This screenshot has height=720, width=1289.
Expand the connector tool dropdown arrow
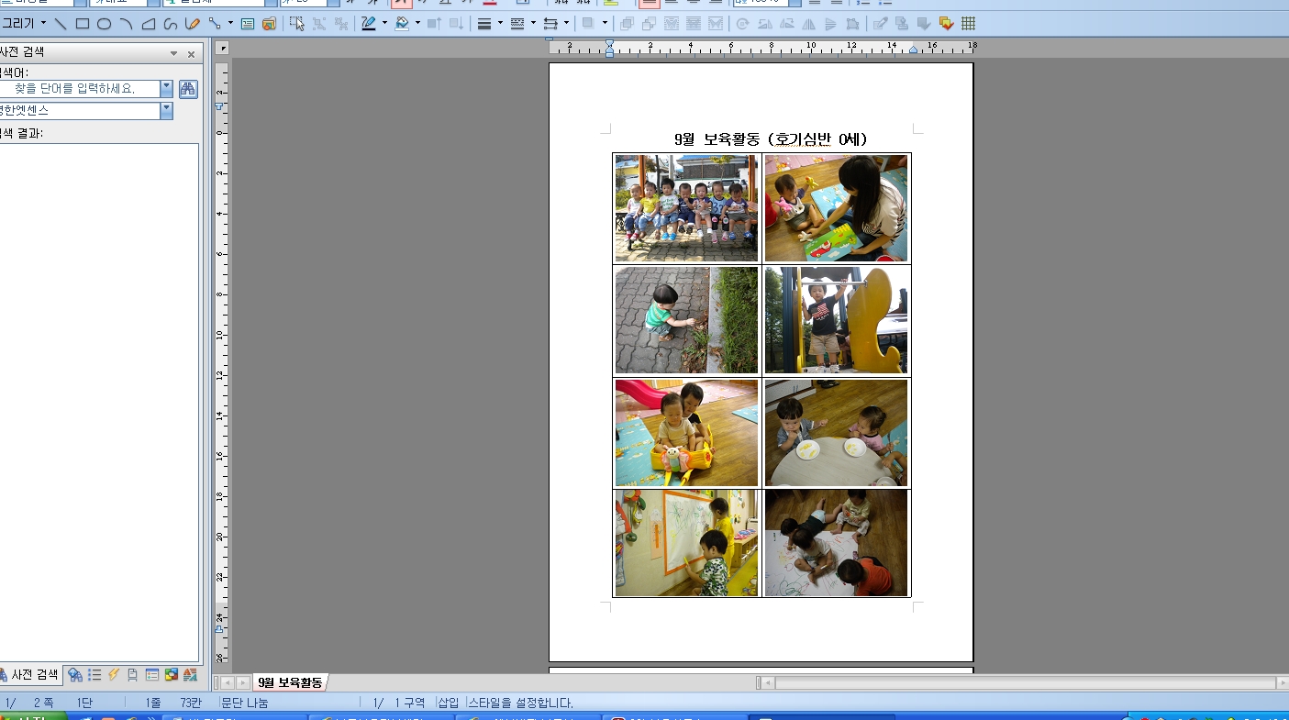(230, 24)
